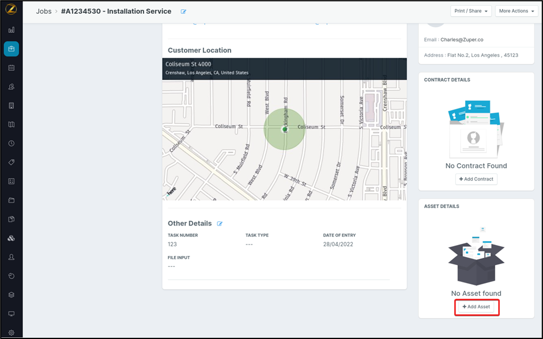Click the Charles@Zuper.co email address
This screenshot has width=543, height=339.
pos(462,40)
